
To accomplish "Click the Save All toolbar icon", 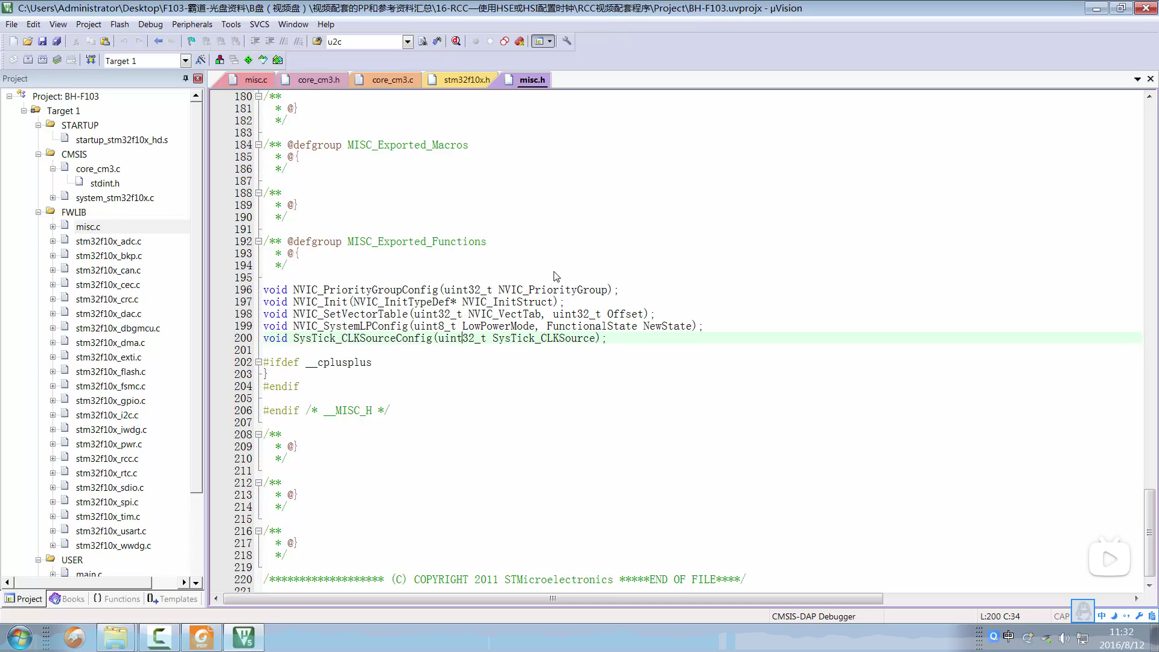I will pos(57,41).
